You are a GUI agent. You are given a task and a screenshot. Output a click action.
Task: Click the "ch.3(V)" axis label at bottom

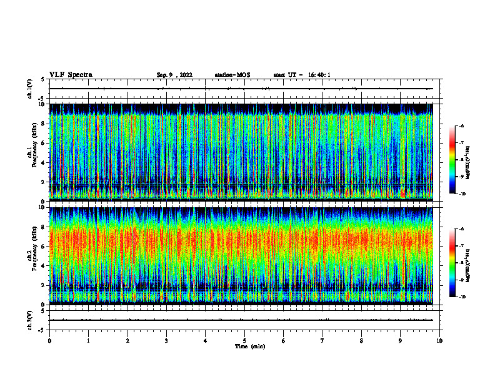click(30, 320)
